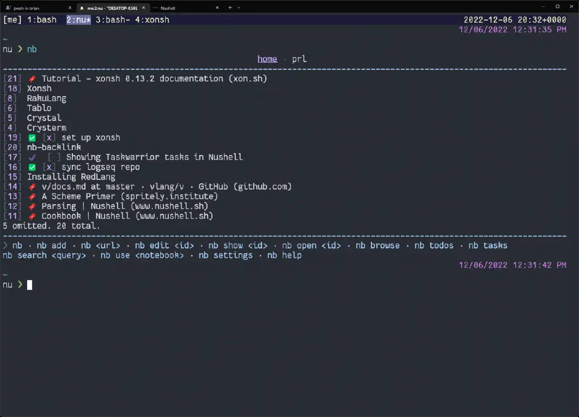Select tmux window 3:bash-
Image resolution: width=579 pixels, height=417 pixels.
click(113, 20)
